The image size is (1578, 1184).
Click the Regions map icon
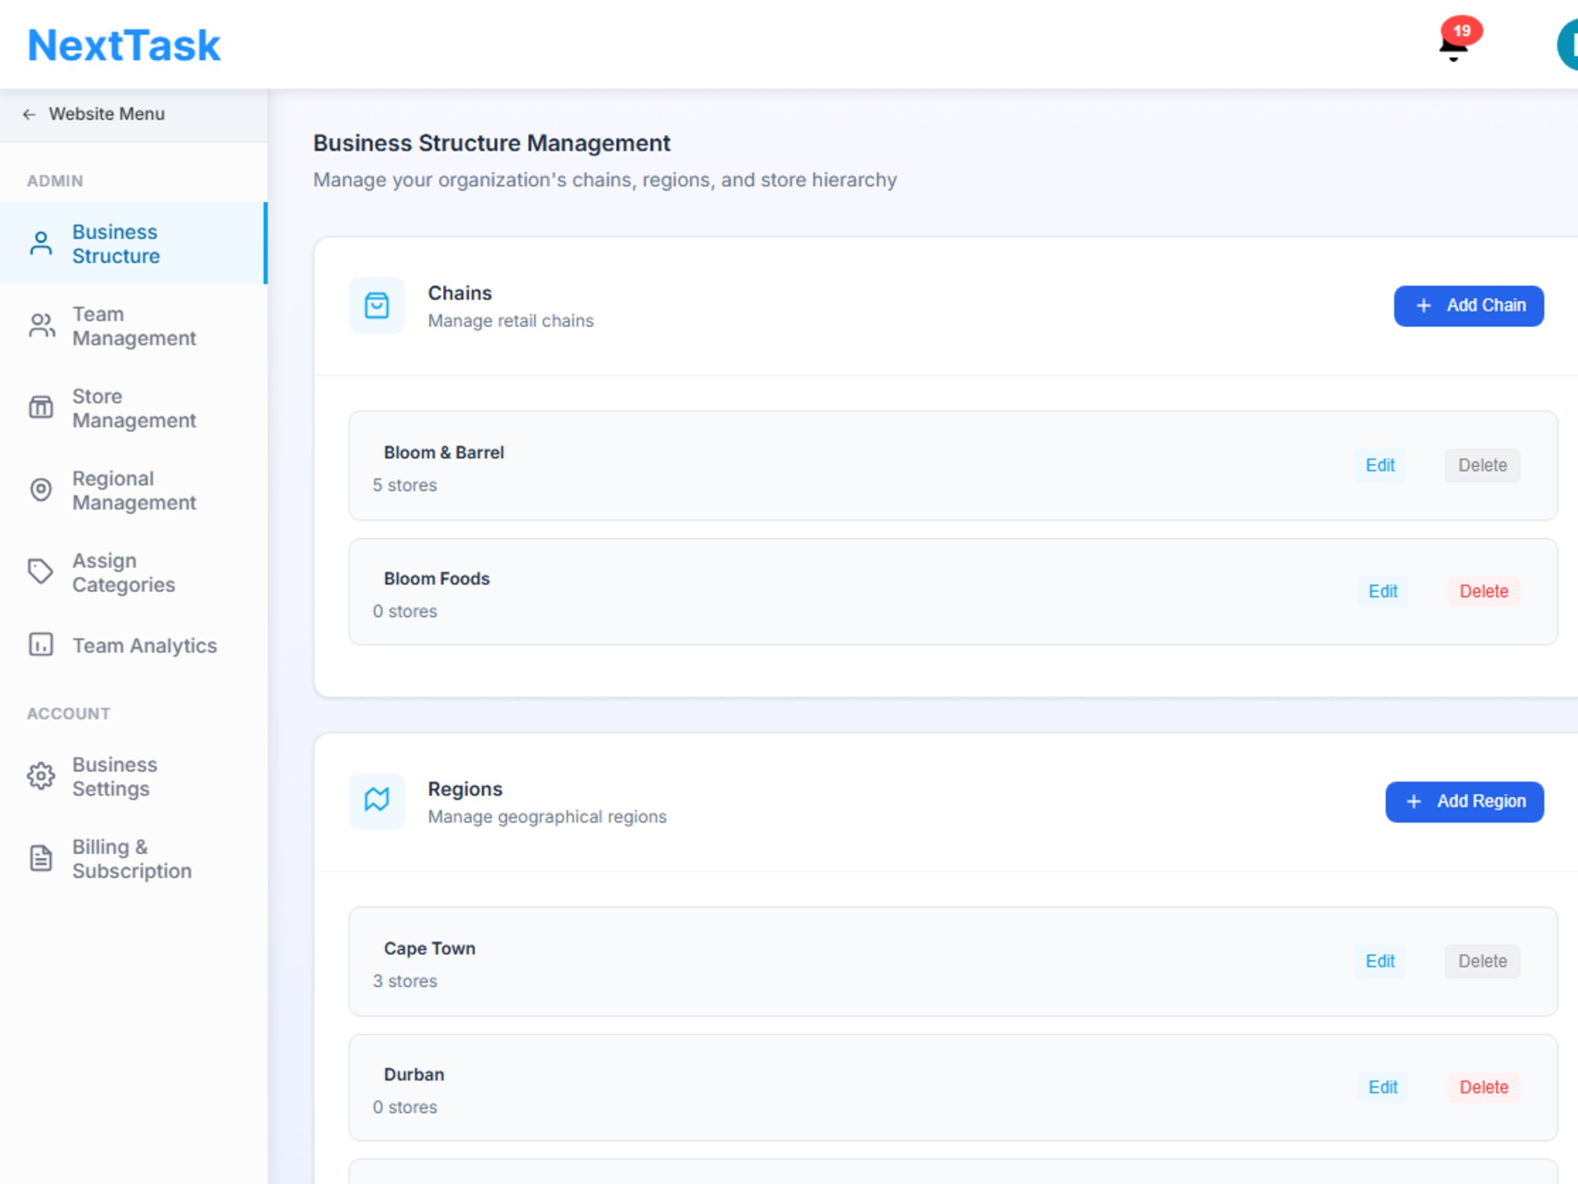click(x=376, y=801)
